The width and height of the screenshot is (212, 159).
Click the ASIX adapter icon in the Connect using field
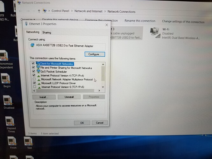(32, 45)
